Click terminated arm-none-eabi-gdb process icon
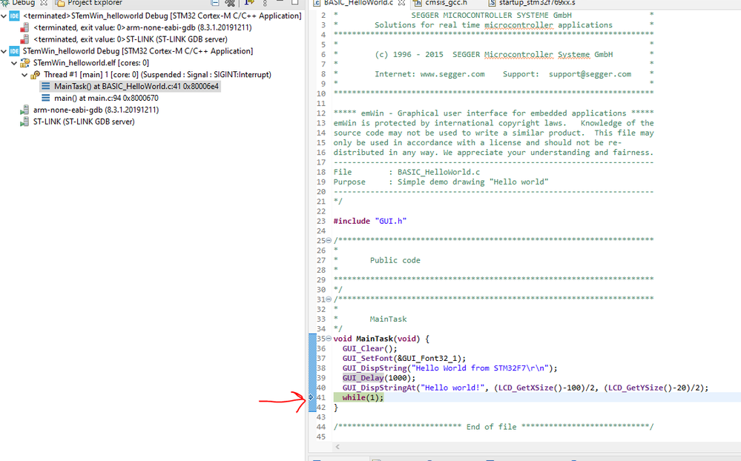 24,27
